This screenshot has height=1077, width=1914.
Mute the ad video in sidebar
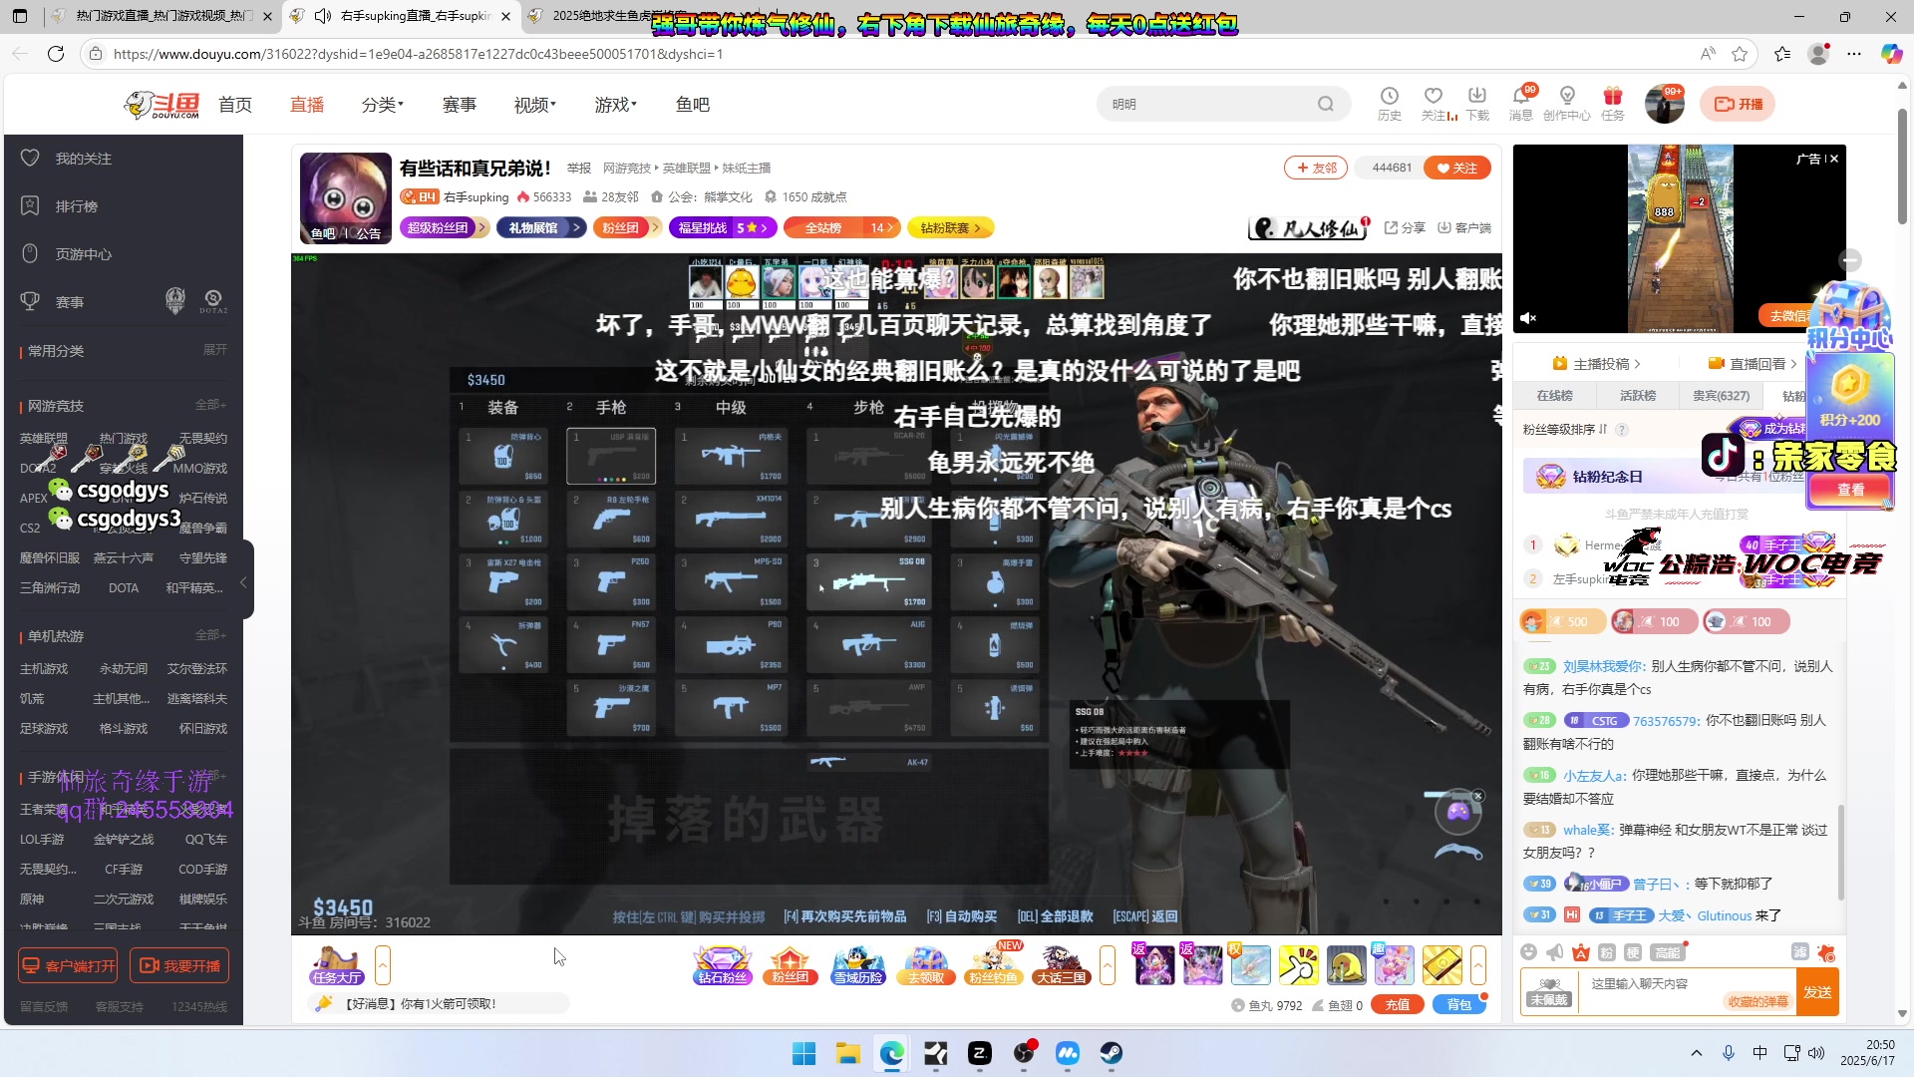pos(1528,318)
